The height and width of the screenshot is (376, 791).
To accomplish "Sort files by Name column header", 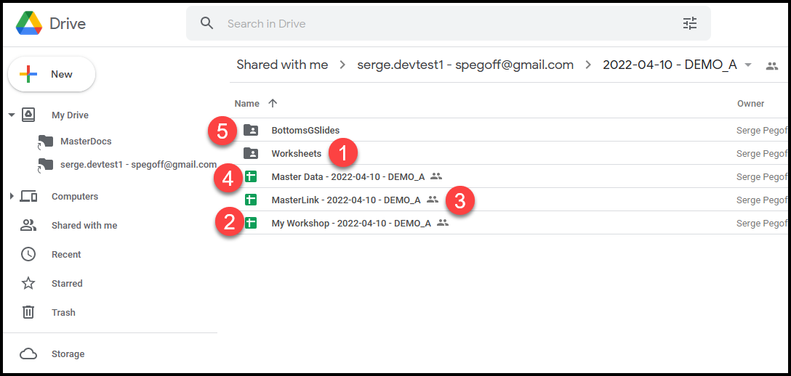I will tap(247, 103).
